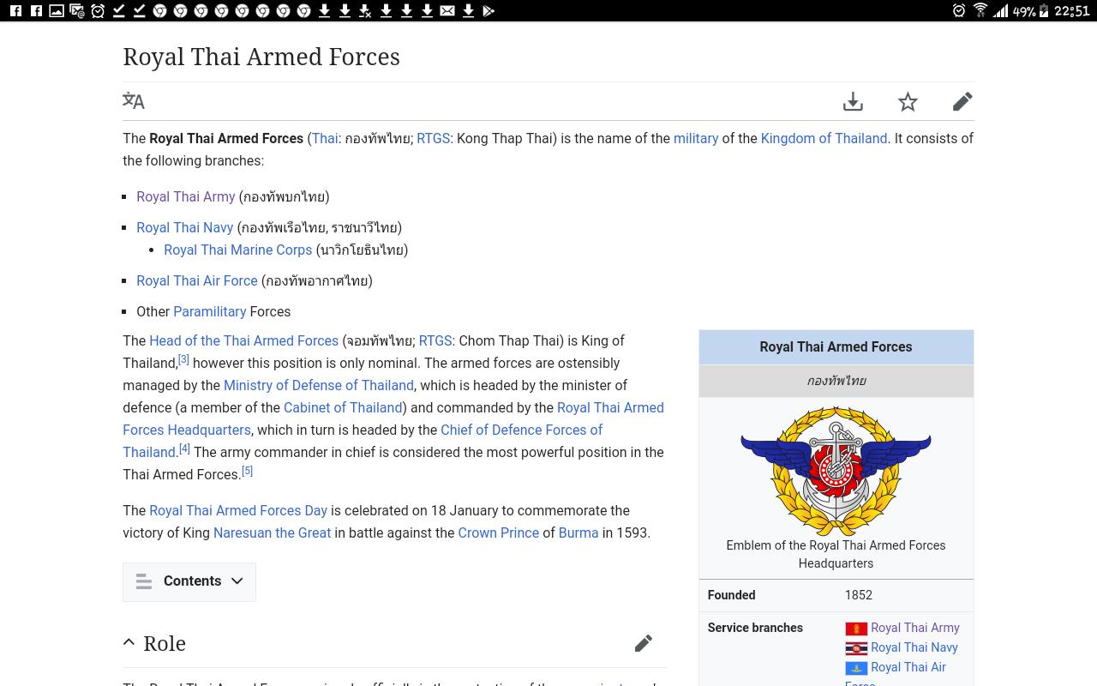Collapse the Role section chevron
Image resolution: width=1097 pixels, height=686 pixels.
click(x=129, y=642)
